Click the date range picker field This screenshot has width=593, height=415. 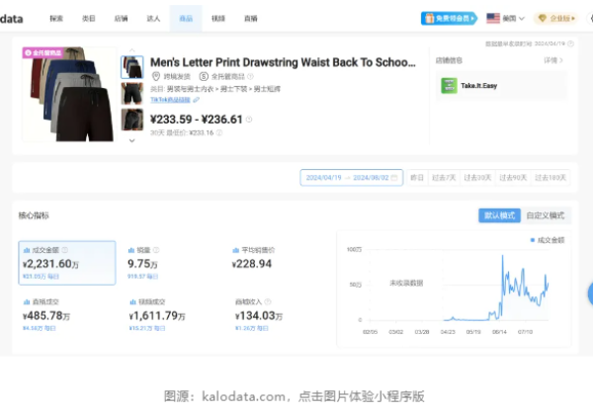(x=351, y=178)
